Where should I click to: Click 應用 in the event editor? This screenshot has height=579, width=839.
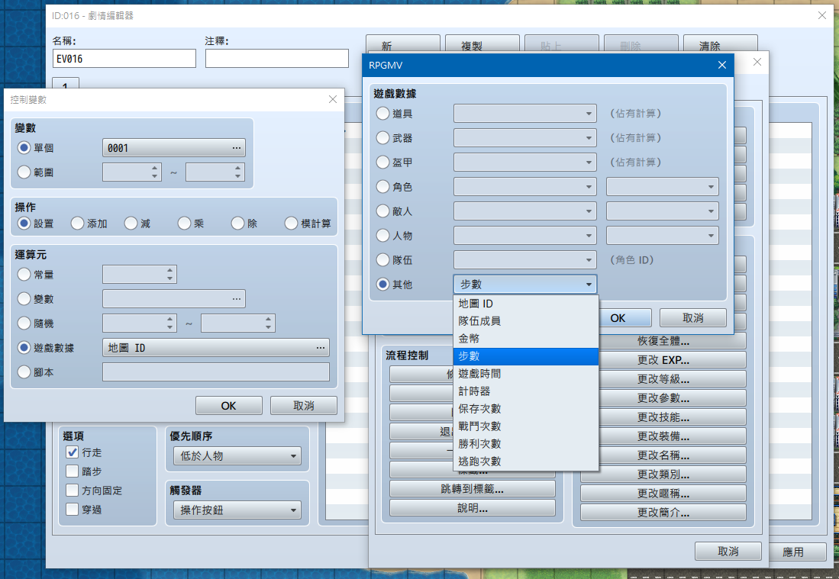pyautogui.click(x=793, y=552)
